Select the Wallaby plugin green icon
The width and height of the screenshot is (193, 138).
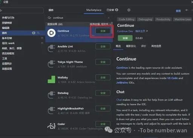pyautogui.click(x=51, y=80)
